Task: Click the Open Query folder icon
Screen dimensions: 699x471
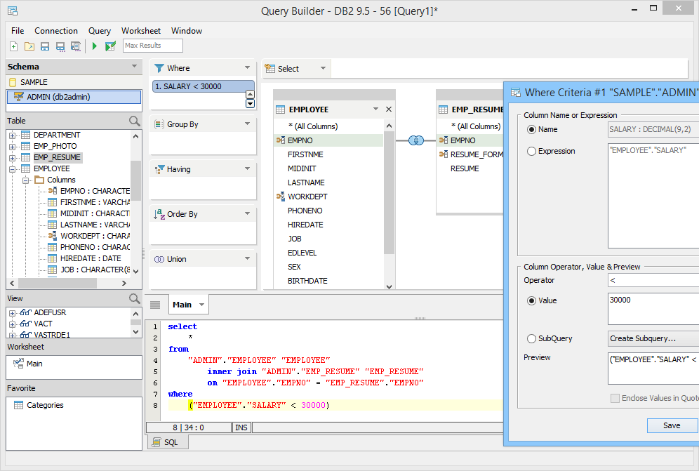Action: coord(29,46)
